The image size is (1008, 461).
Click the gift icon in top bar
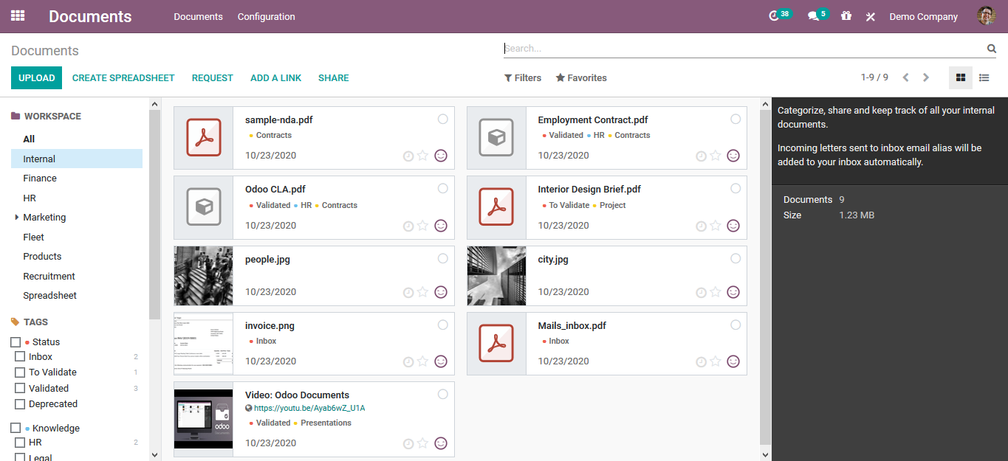coord(846,15)
